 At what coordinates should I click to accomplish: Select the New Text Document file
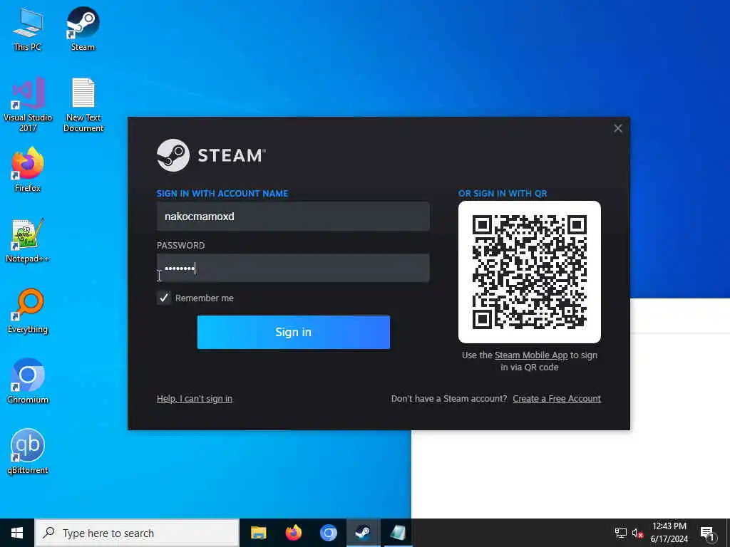tap(83, 104)
